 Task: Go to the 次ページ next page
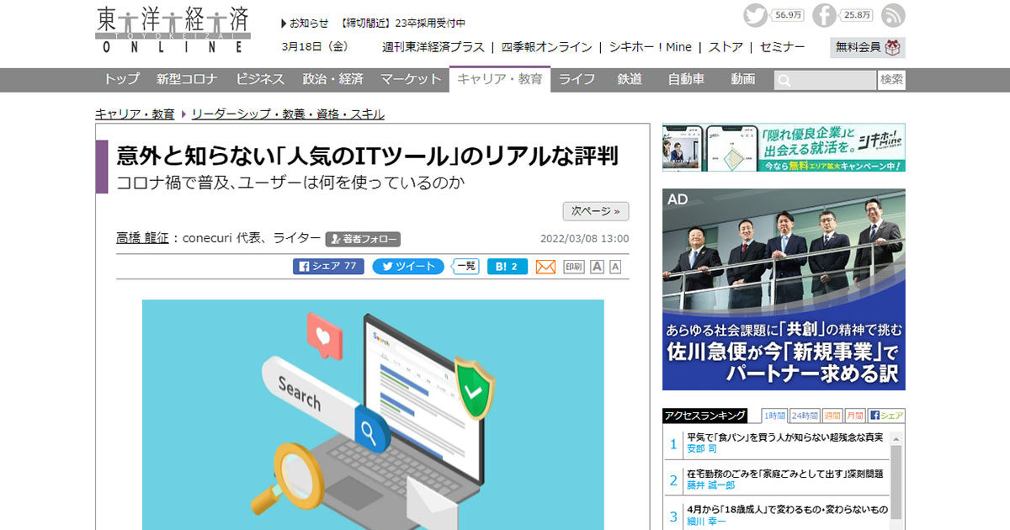(x=595, y=211)
